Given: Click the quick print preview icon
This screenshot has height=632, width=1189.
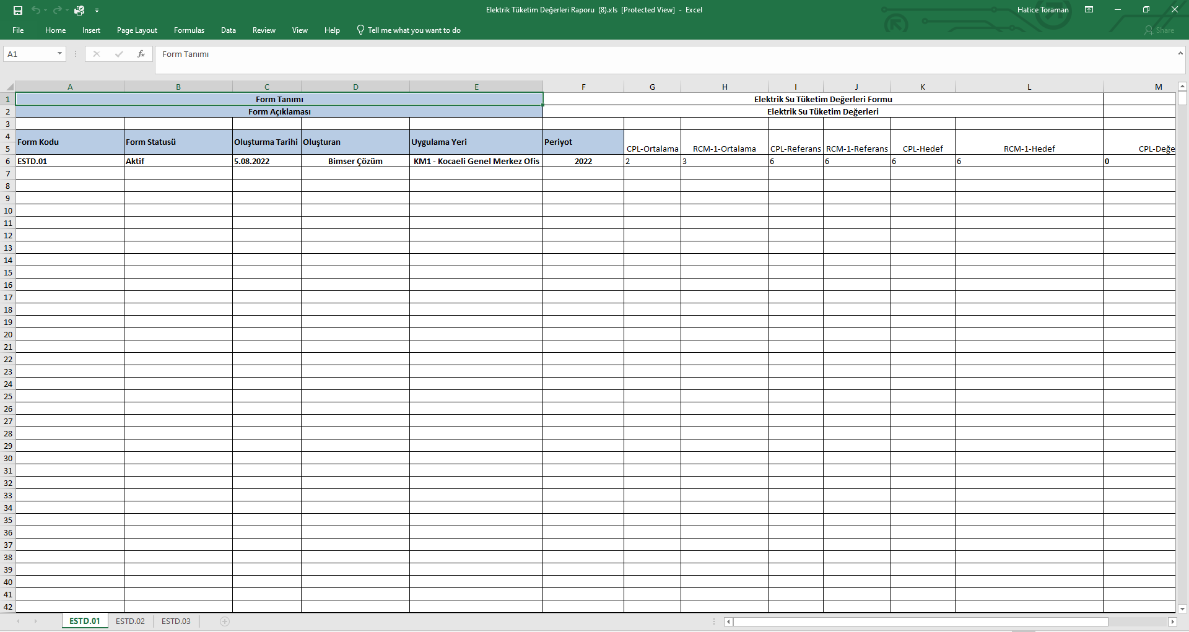Looking at the screenshot, I should 79,10.
